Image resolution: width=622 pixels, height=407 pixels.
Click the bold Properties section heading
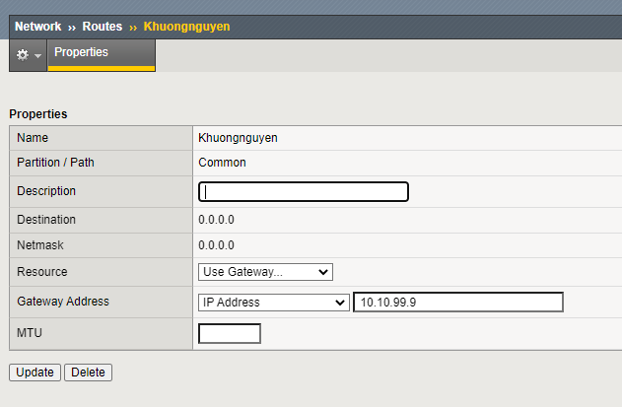pyautogui.click(x=38, y=114)
